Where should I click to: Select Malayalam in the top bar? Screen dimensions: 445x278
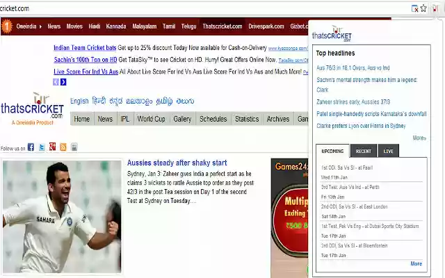tap(144, 26)
